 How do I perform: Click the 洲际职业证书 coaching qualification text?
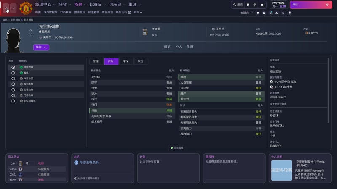[x=278, y=97]
